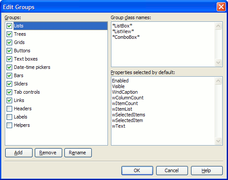The width and height of the screenshot is (228, 180).
Task: Check the Labels group checkbox
Action: click(9, 117)
